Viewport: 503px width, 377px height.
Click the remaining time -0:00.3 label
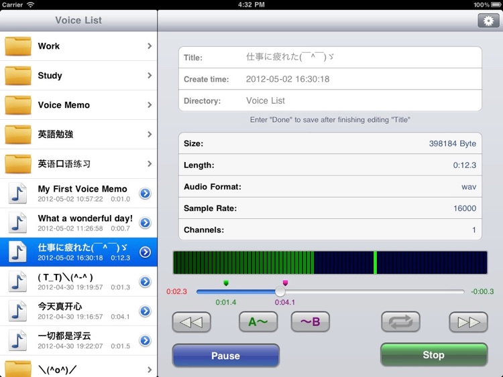482,291
